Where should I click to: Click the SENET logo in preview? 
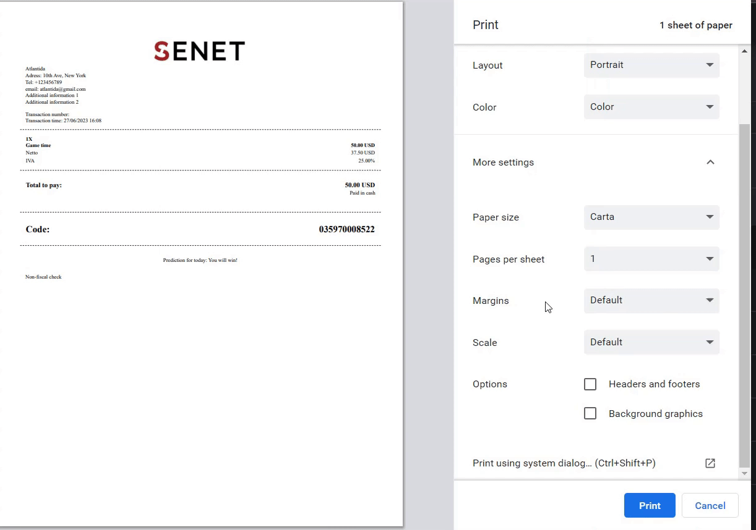(x=199, y=51)
